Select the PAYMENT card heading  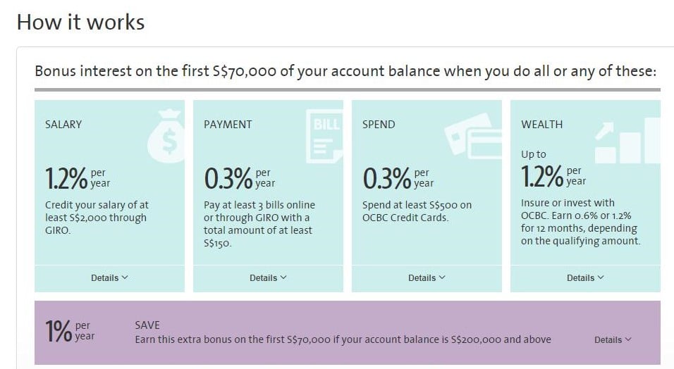pos(228,125)
